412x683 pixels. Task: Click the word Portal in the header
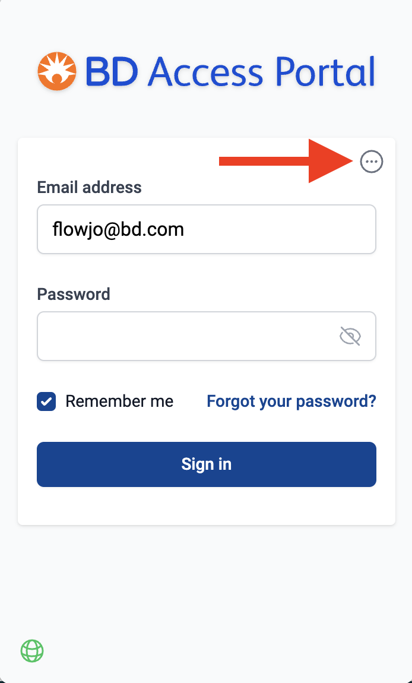click(x=325, y=71)
